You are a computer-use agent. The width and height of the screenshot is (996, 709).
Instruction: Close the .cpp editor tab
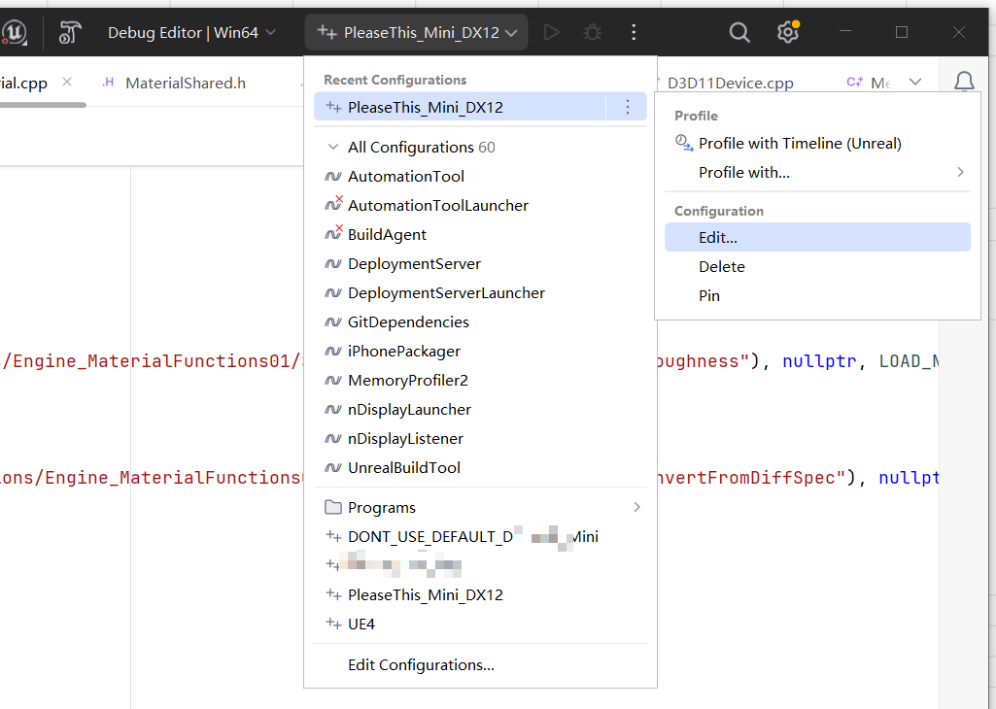pos(67,82)
